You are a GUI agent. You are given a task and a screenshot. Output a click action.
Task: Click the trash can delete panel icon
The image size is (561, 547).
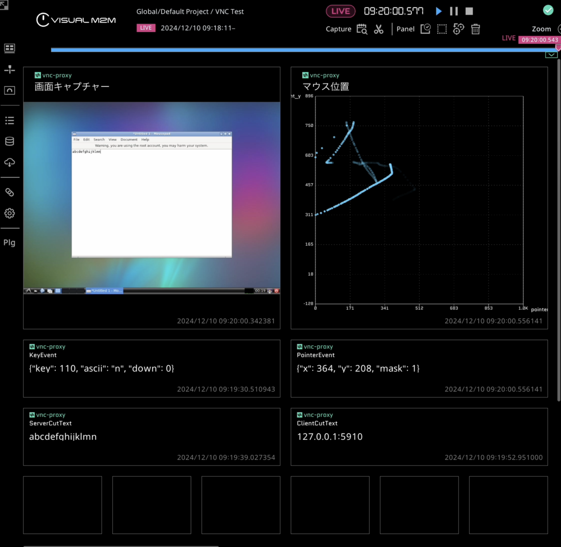pos(475,29)
